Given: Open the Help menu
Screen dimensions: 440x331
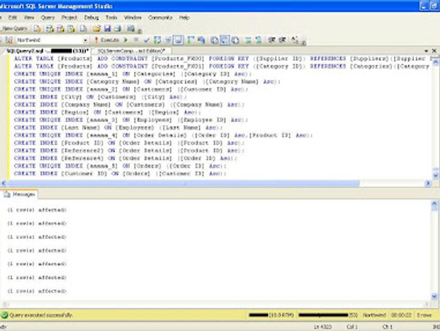Looking at the screenshot, I should 184,17.
